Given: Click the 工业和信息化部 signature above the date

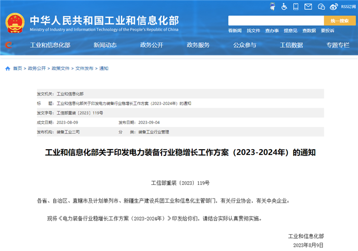Looking at the screenshot, I should 306,236.
